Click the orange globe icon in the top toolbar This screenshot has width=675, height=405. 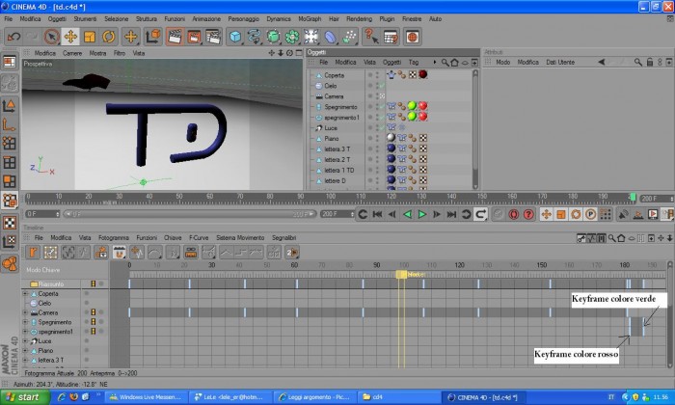(x=412, y=37)
